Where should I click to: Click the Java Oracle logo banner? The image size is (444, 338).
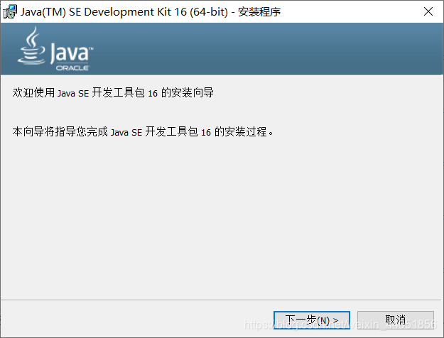pos(55,49)
